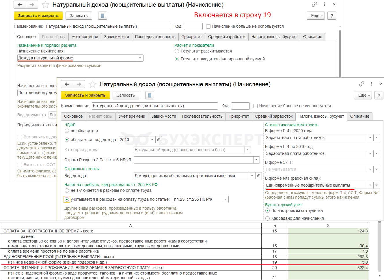Screen dimensions: 384x280
Task: Select не включается в расходы по оплате труда
Action: click(x=67, y=190)
